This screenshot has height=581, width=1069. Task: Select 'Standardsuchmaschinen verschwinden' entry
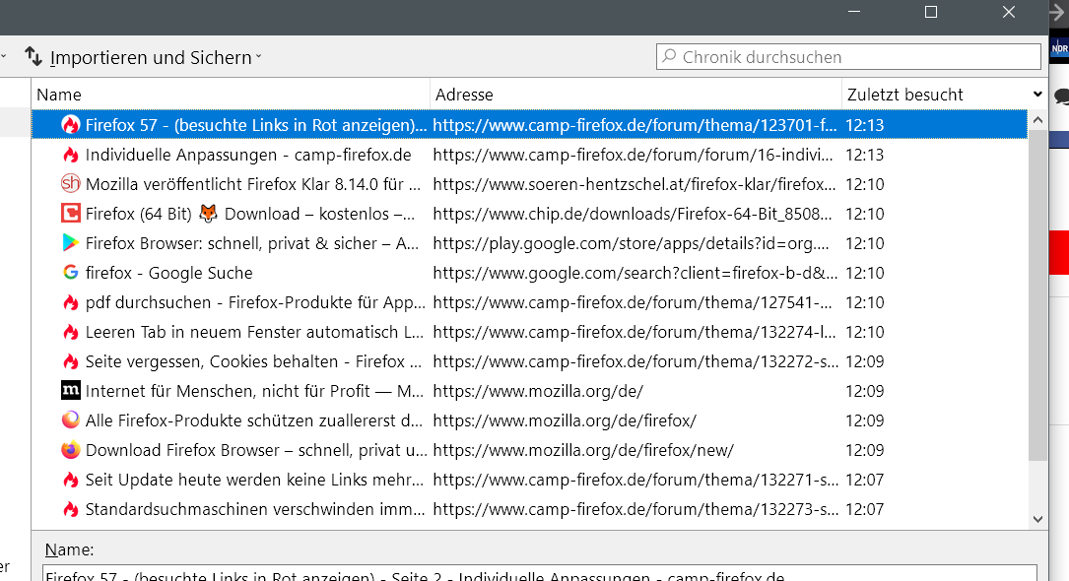click(529, 509)
